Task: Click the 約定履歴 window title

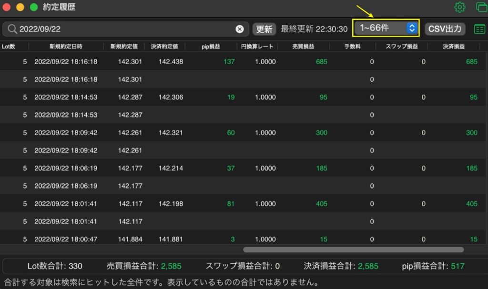Action: 59,7
